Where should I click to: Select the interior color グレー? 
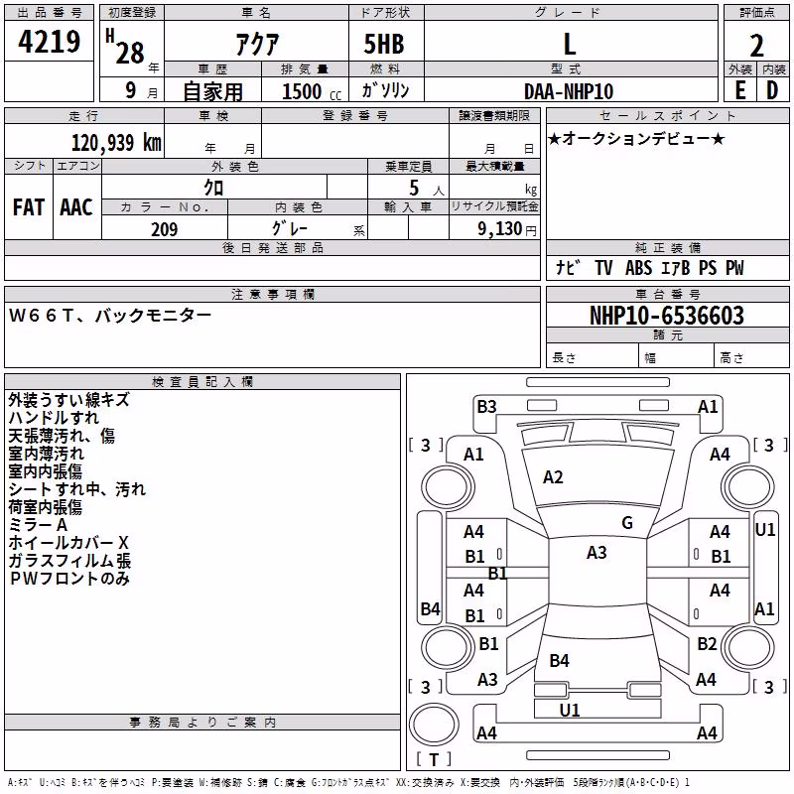290,228
